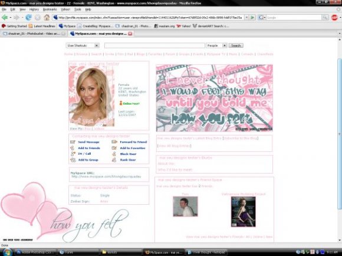Open the search engine selector dropdown
The width and height of the screenshot is (342, 256).
[262, 18]
